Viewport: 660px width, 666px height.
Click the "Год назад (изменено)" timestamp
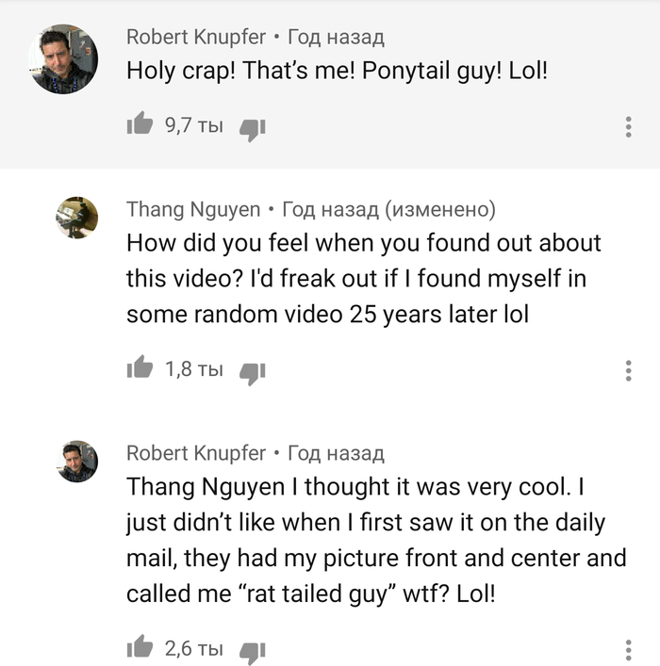[x=389, y=209]
